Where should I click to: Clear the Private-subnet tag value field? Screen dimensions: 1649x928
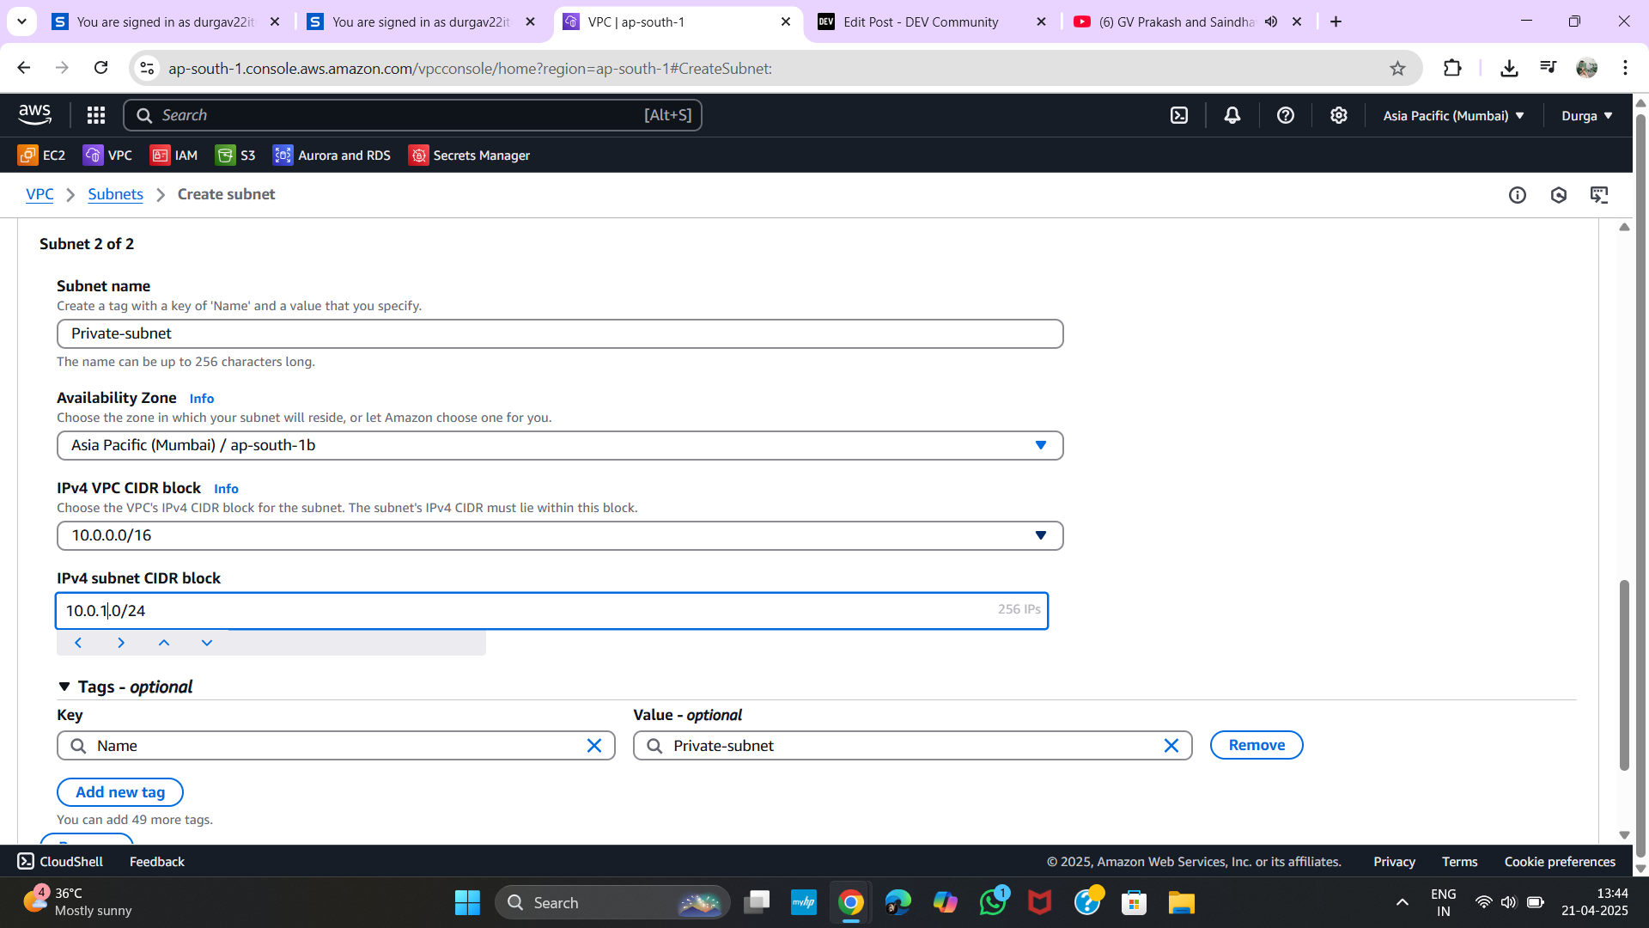[x=1171, y=746]
